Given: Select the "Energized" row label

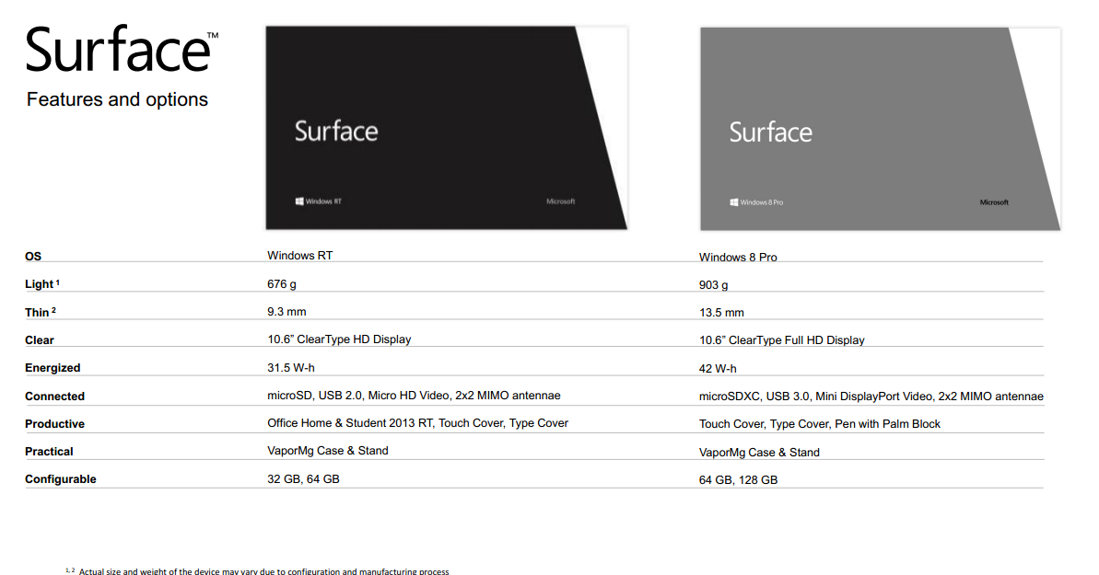Looking at the screenshot, I should click(x=53, y=368).
